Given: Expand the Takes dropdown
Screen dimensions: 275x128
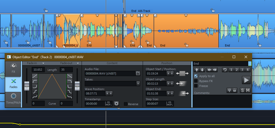Looking at the screenshot, I should tap(138, 84).
